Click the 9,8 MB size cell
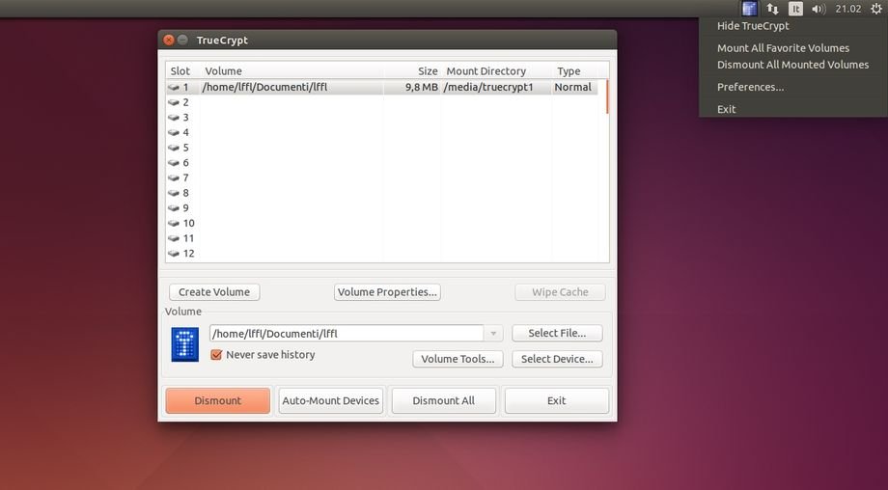 [x=422, y=87]
